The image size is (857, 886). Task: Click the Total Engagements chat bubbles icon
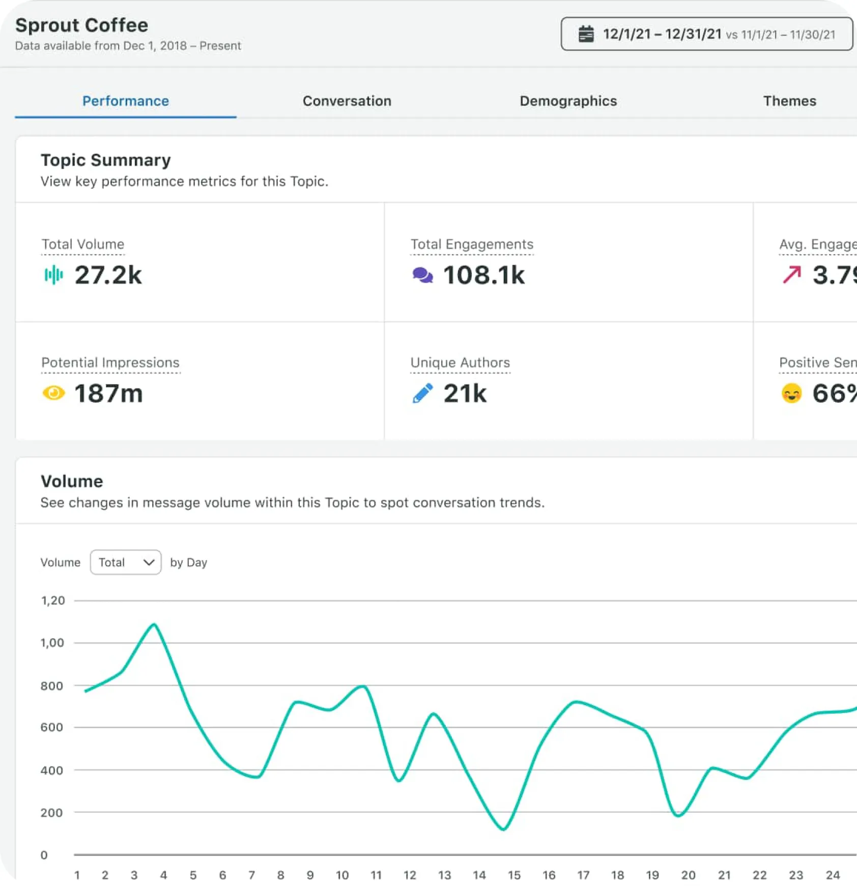click(422, 275)
